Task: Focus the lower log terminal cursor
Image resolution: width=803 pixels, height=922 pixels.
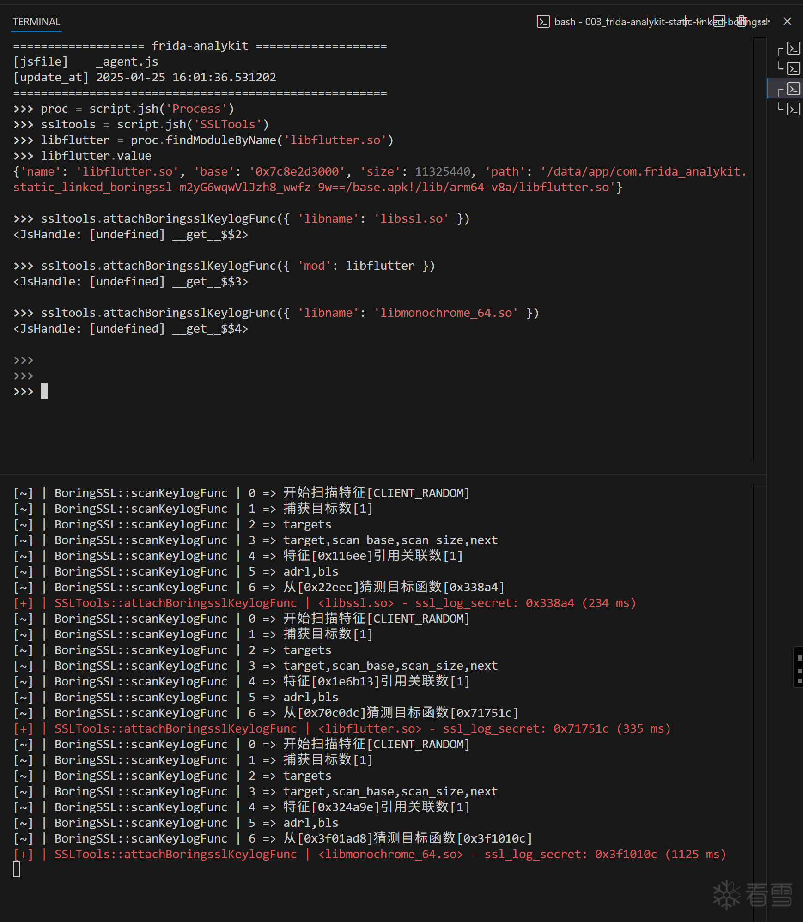Action: point(17,870)
